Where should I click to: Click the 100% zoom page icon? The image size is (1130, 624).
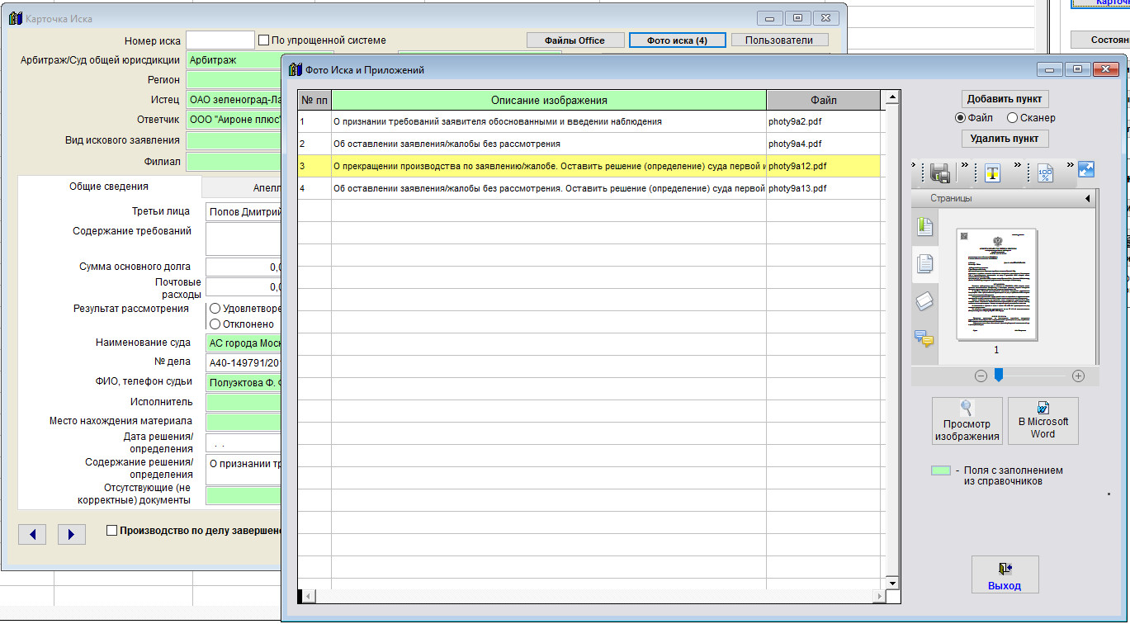pos(1045,173)
